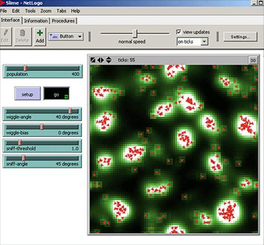The height and width of the screenshot is (245, 264).
Task: Open the Button widget type dropdown
Action: [66, 37]
